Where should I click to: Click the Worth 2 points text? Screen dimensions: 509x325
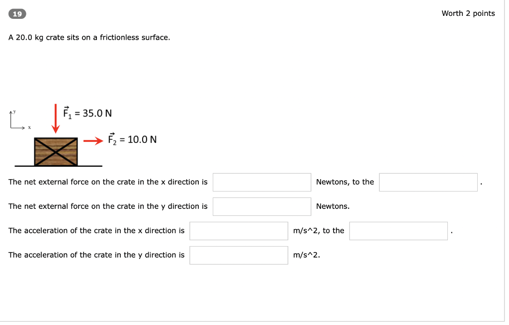pyautogui.click(x=468, y=13)
